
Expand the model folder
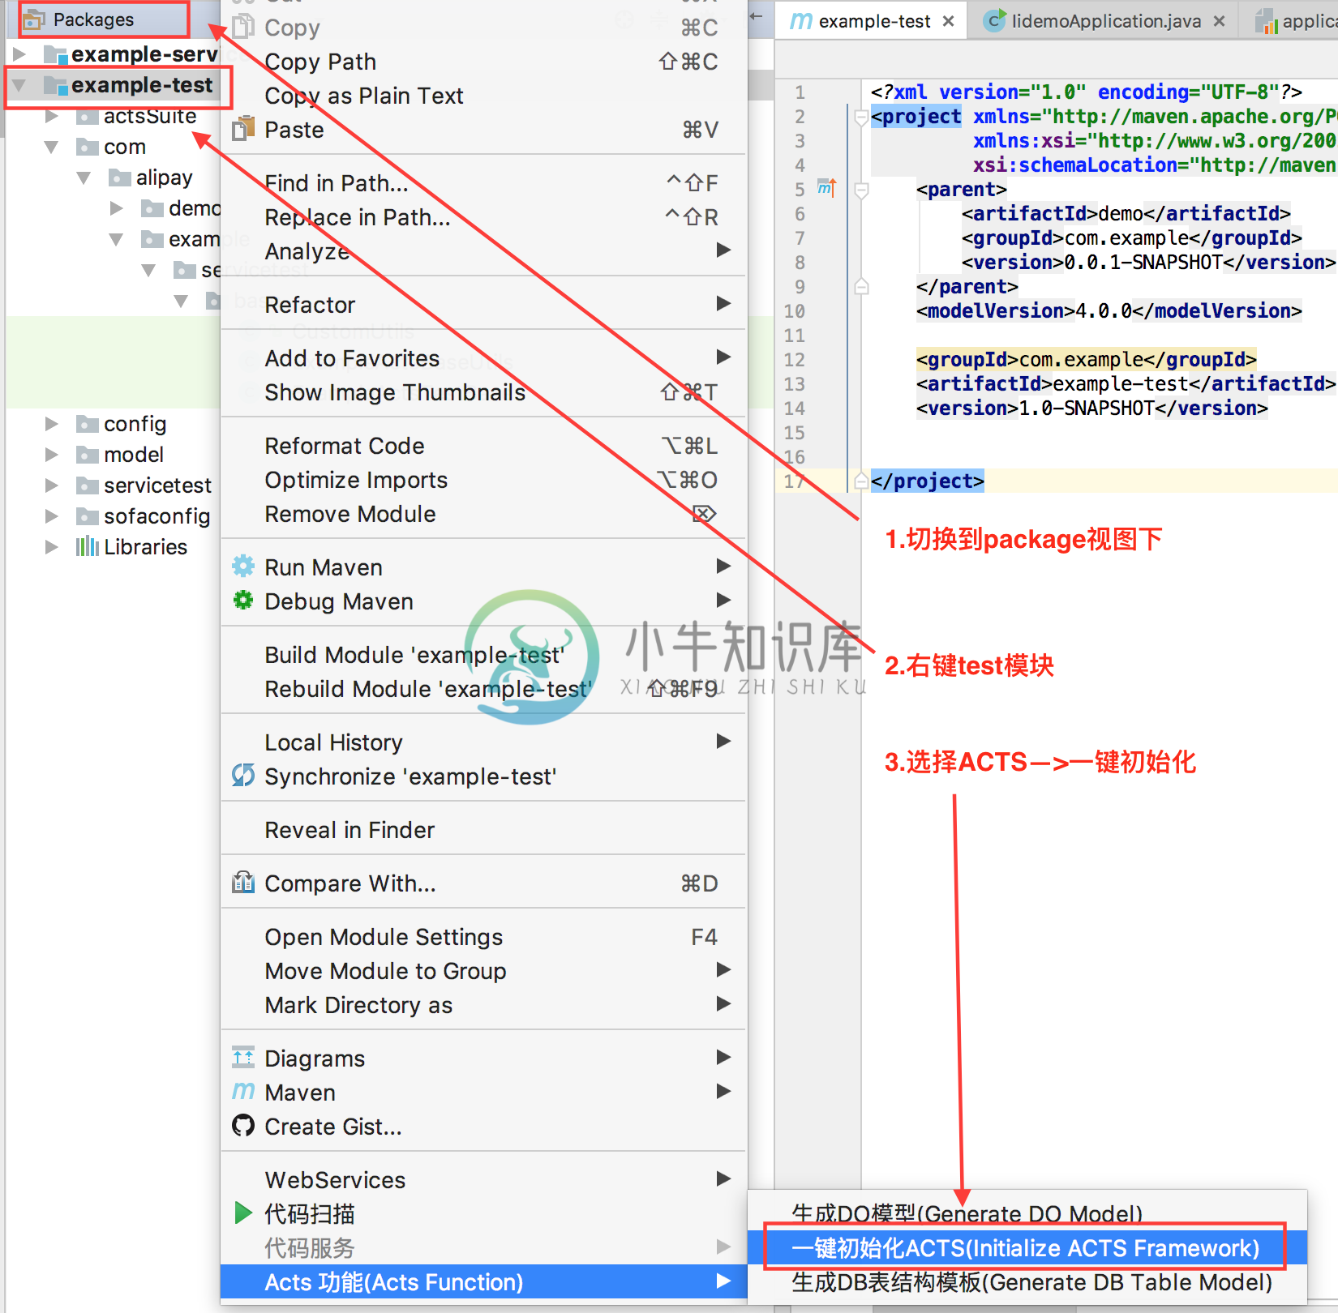(51, 454)
